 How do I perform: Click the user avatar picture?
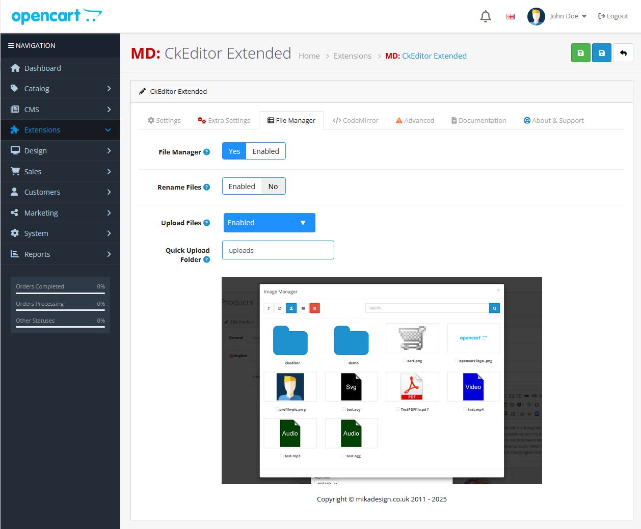[536, 16]
